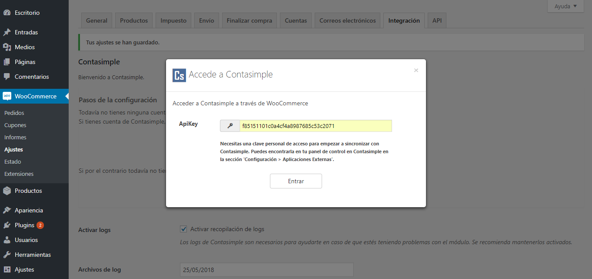Click the 'ApiKey' label in dialog
592x279 pixels.
pos(188,124)
